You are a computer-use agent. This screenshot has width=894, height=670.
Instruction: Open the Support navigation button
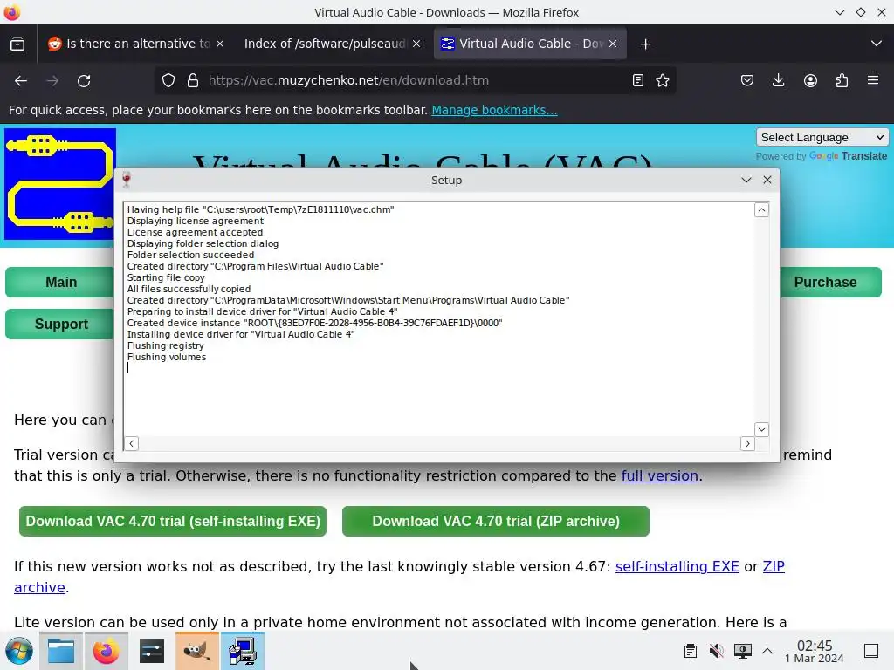61,324
